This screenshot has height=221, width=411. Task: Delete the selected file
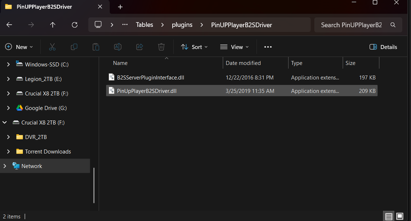tap(161, 47)
